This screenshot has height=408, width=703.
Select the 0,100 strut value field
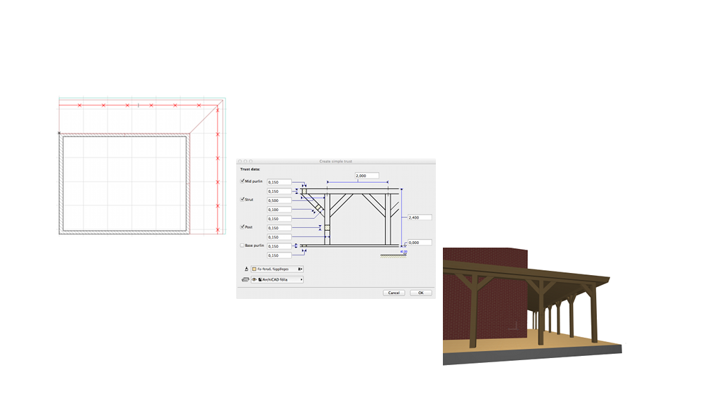click(279, 210)
